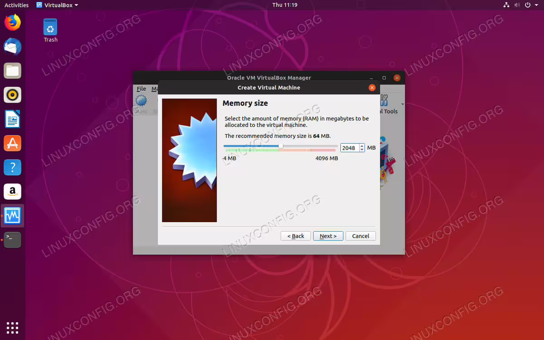Open System Monitor icon in the dock
Viewport: 544px width, 340px height.
(x=13, y=215)
